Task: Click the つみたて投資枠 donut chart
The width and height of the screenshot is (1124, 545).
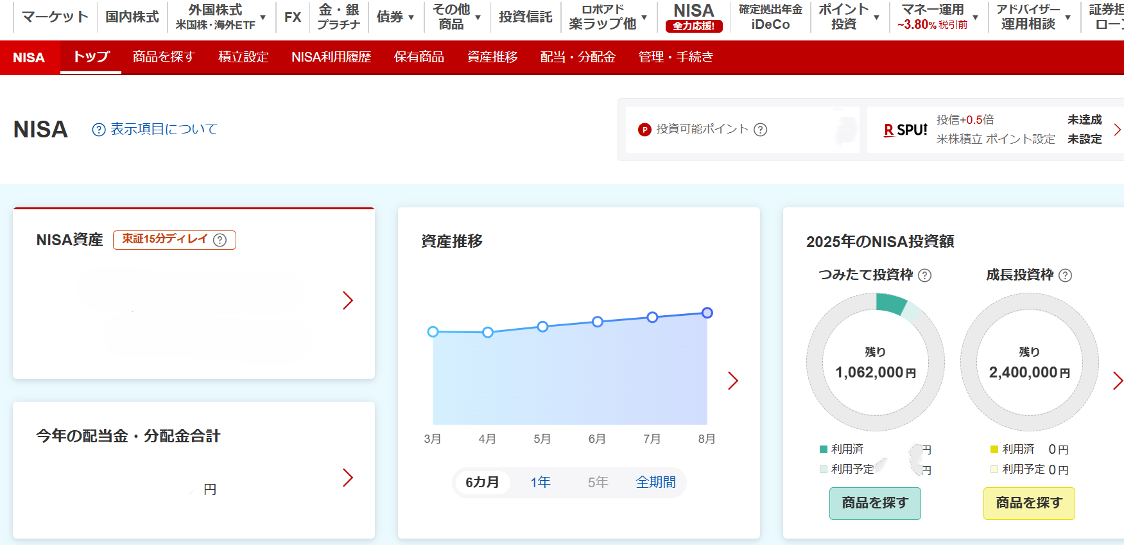Action: tap(875, 362)
